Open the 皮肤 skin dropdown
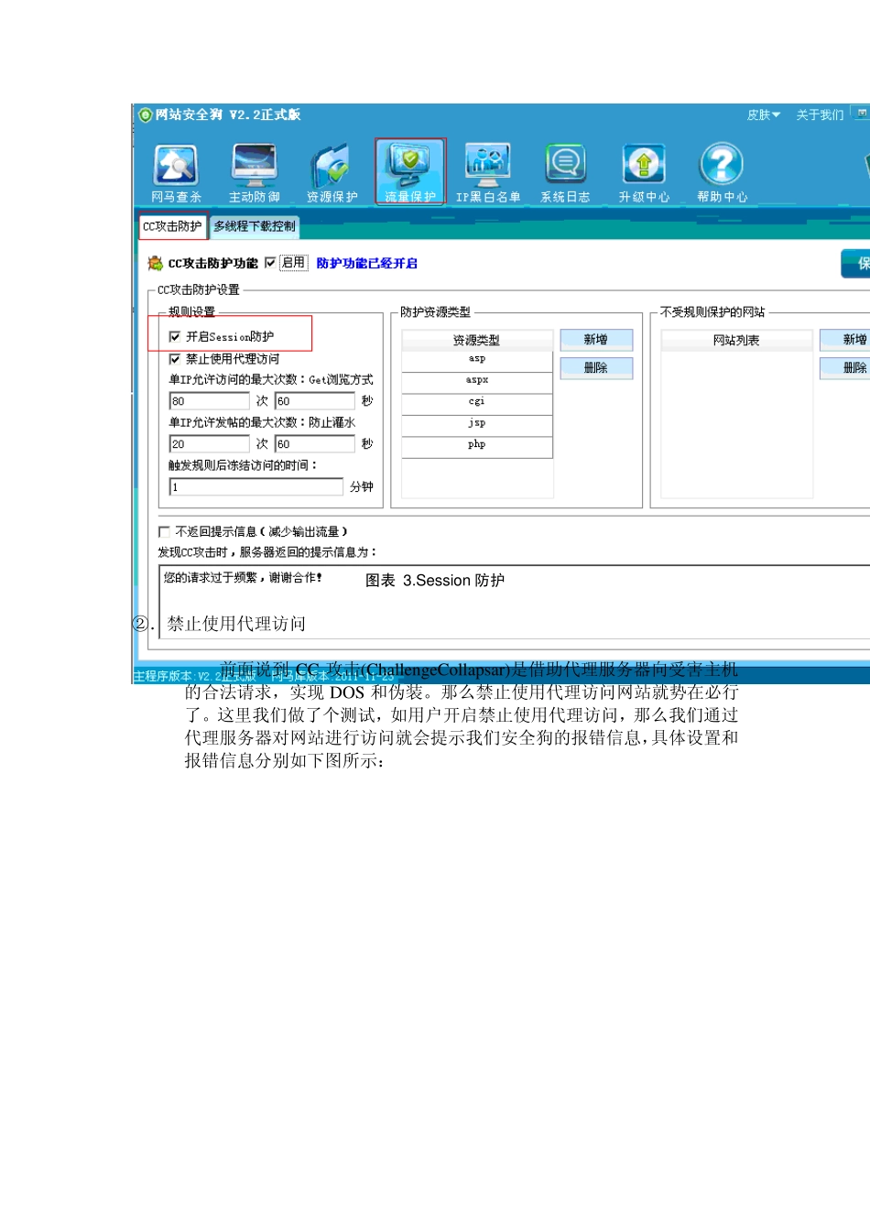This screenshot has height=1231, width=870. [x=763, y=115]
